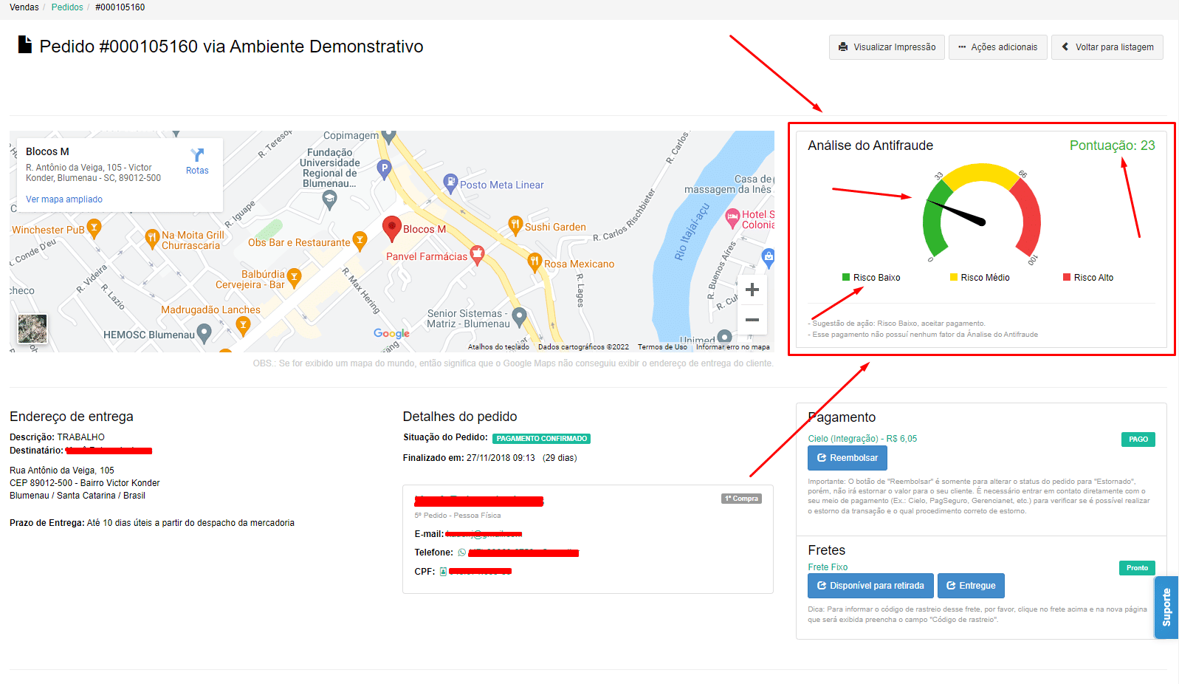Screen dimensions: 1179x684
Task: Click Ver mapa ampliado link
Action: 64,199
